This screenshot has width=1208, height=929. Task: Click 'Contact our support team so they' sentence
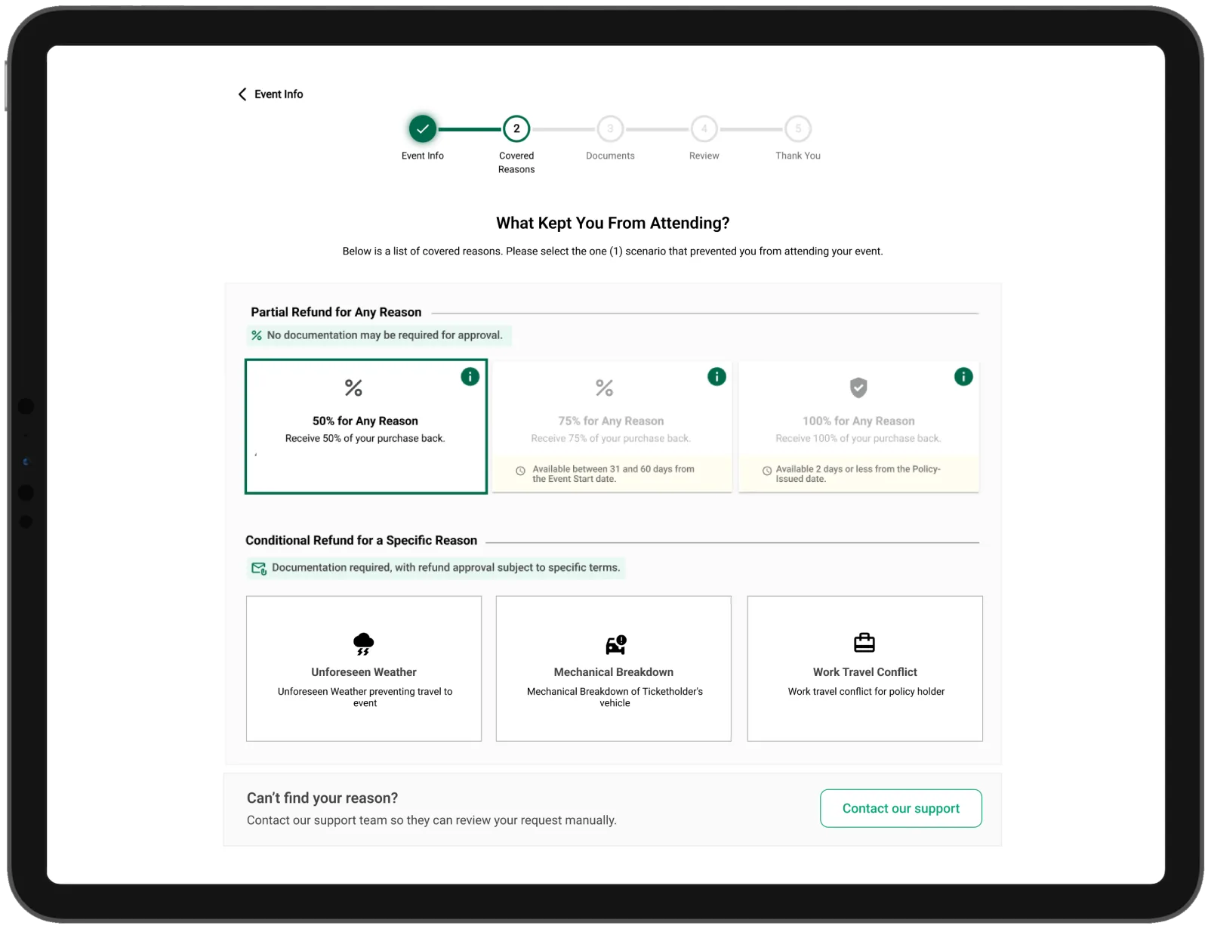pyautogui.click(x=432, y=820)
